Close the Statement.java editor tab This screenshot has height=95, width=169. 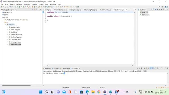point(126,10)
